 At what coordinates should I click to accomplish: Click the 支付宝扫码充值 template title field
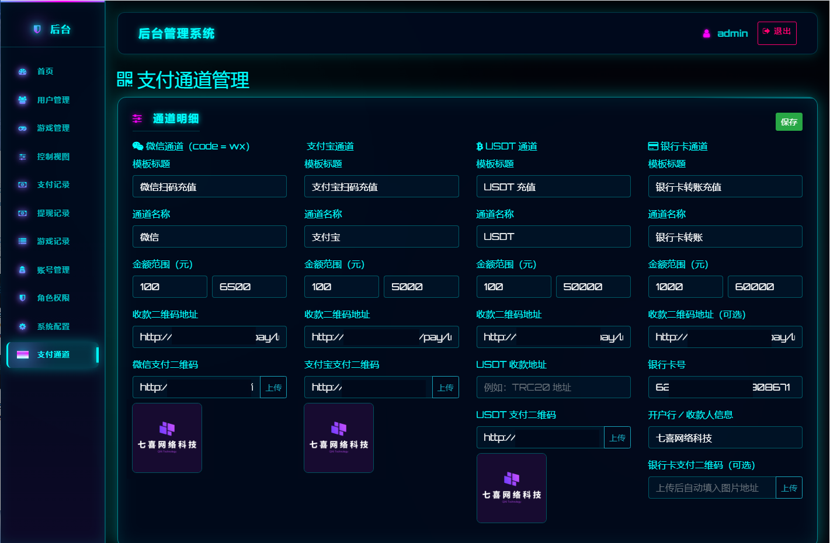[381, 186]
